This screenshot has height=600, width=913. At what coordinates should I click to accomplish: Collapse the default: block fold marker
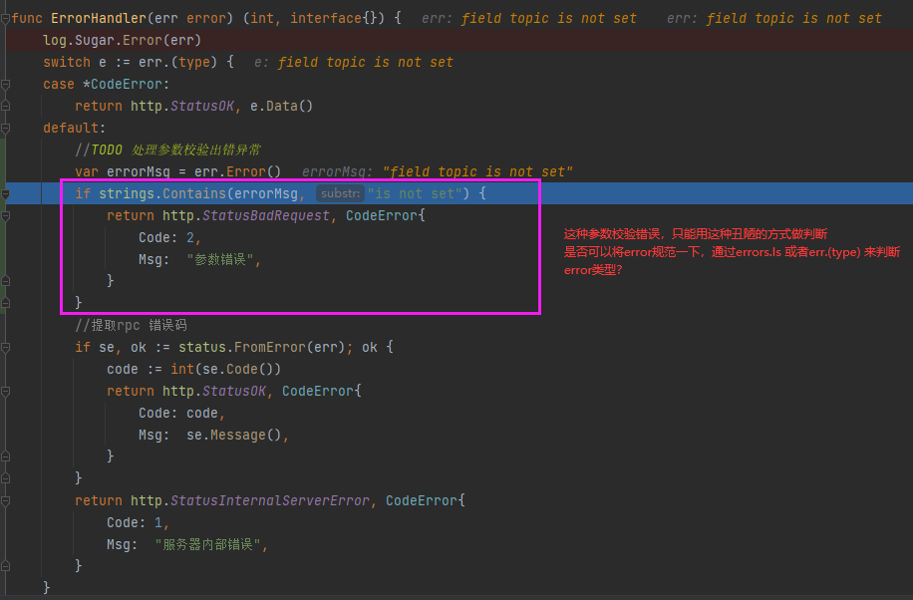[5, 129]
